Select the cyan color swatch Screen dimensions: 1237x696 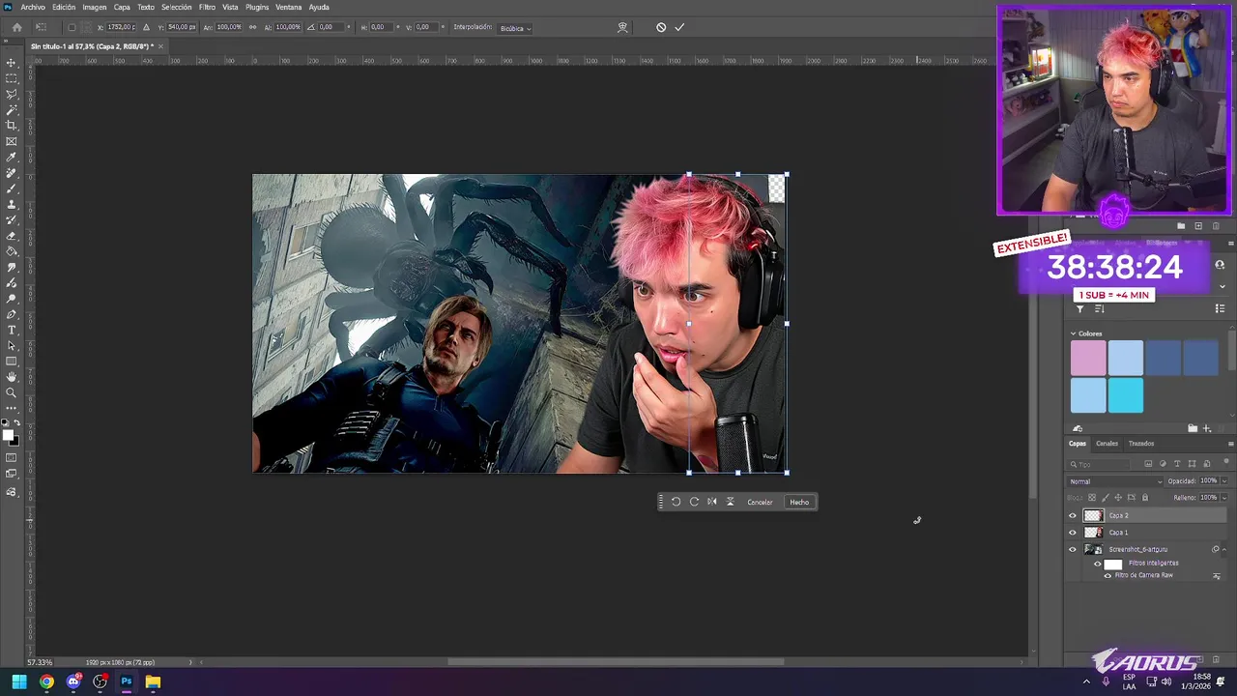1126,395
